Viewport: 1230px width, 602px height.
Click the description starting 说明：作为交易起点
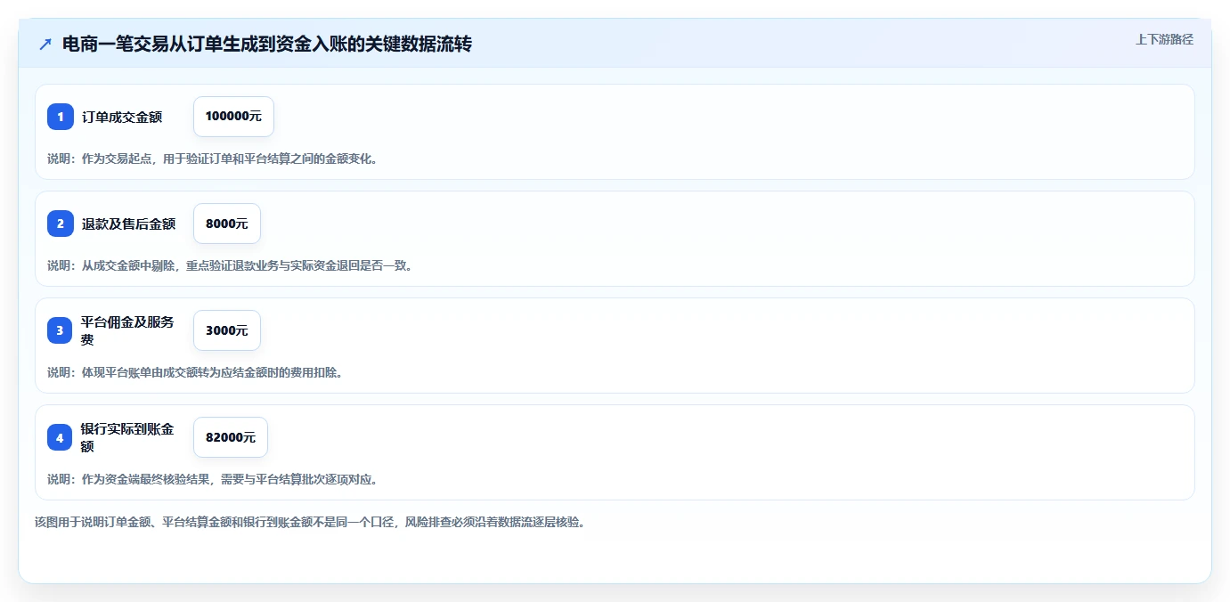(x=213, y=159)
